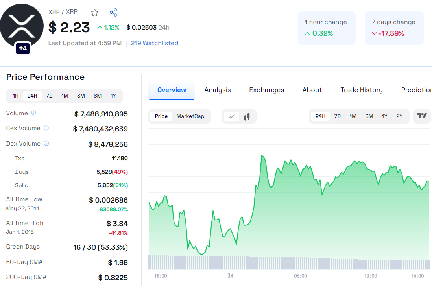The height and width of the screenshot is (286, 432).
Task: Set chart range to 24H
Action: 320,116
